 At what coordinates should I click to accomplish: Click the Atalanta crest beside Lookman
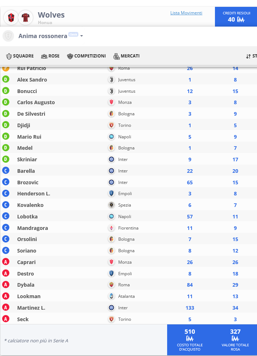pyautogui.click(x=111, y=296)
